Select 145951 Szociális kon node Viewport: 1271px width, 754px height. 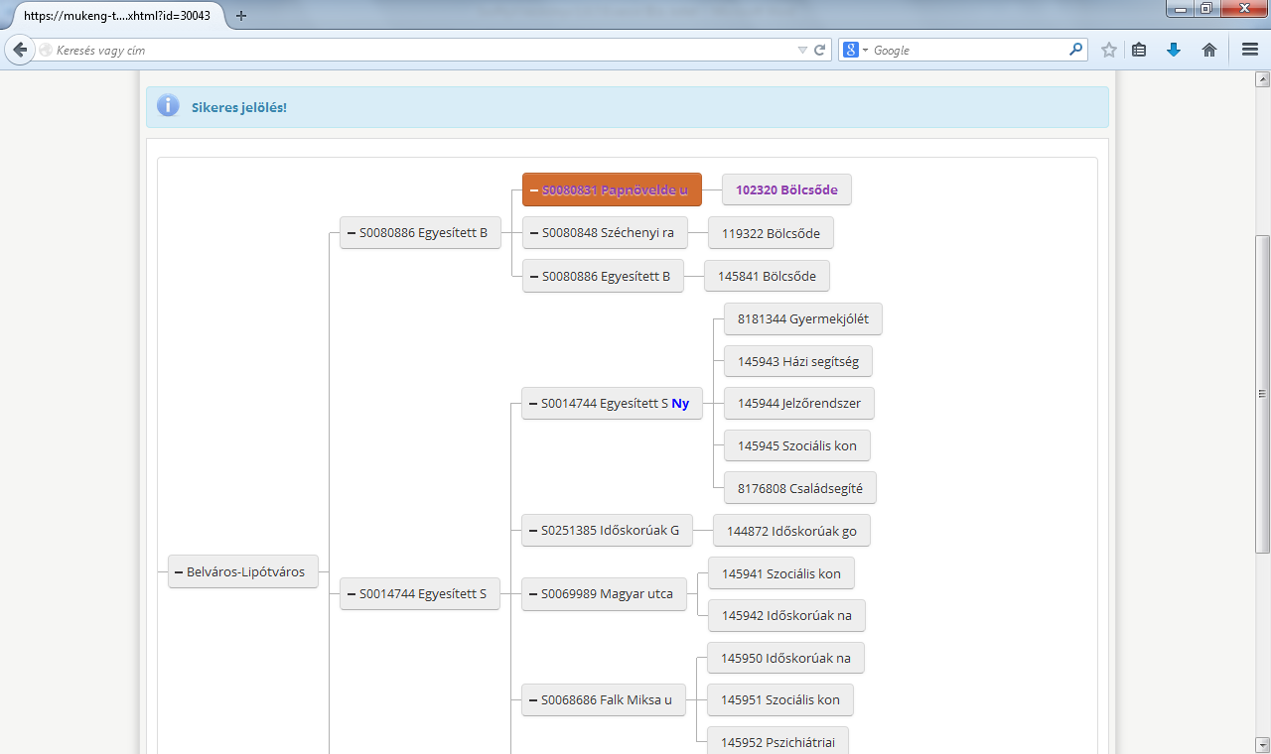click(780, 700)
